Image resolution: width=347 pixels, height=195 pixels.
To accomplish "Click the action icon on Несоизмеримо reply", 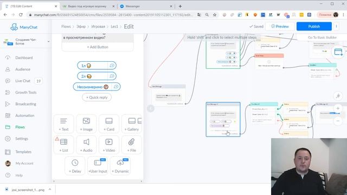I will coord(116,87).
